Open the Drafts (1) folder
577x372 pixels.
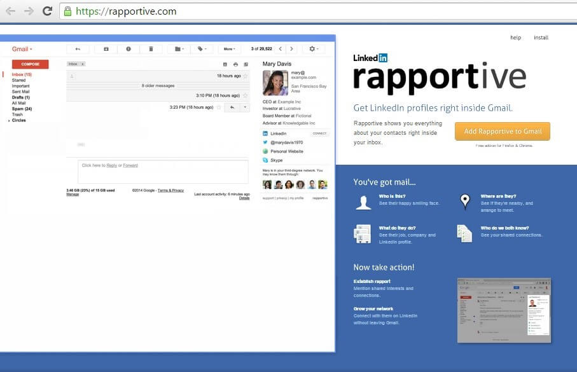20,97
